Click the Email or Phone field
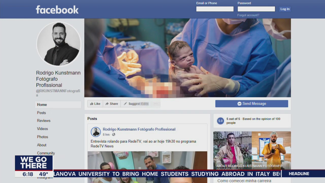 click(215, 9)
